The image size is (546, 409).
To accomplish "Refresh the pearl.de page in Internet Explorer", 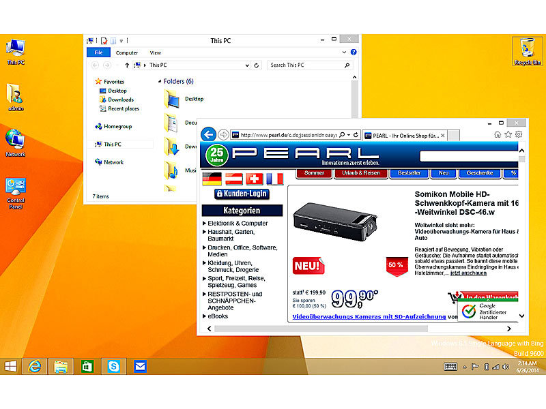I will 356,134.
